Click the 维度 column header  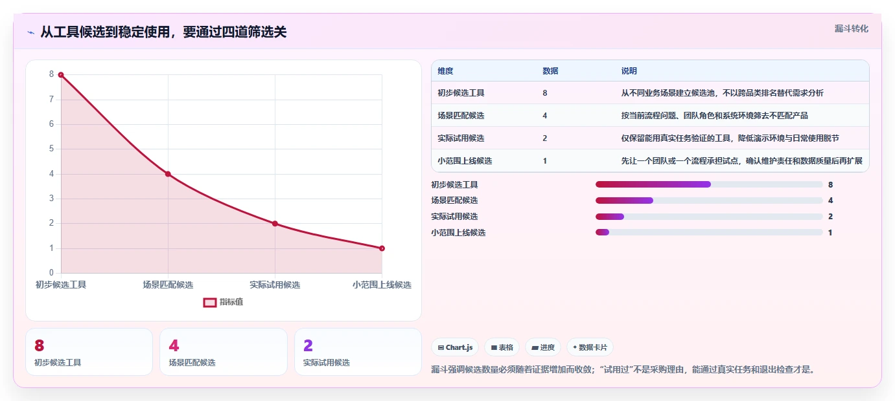(x=445, y=70)
